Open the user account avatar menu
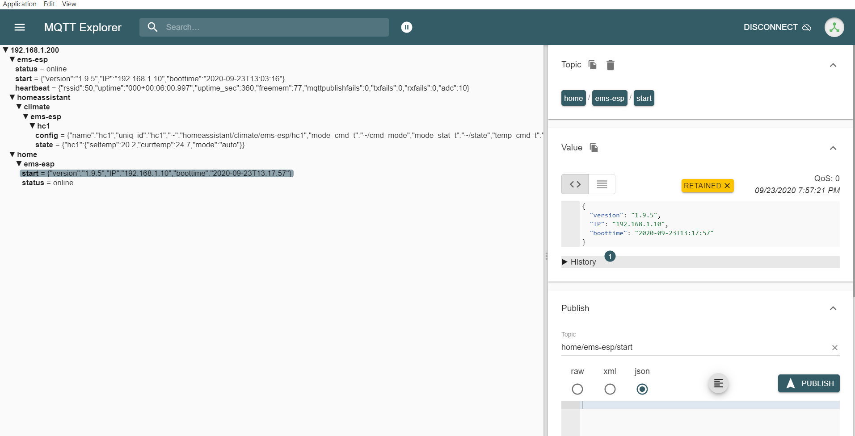 click(834, 27)
